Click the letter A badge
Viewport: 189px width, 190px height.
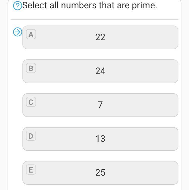click(x=31, y=34)
